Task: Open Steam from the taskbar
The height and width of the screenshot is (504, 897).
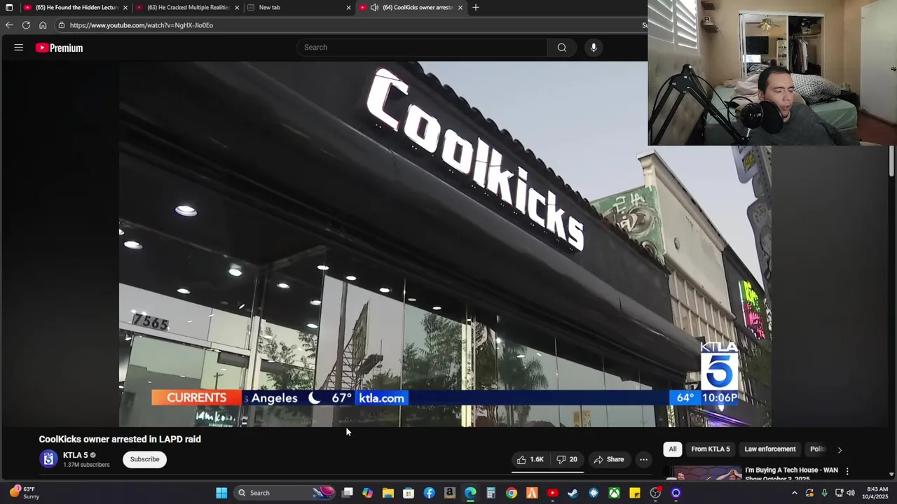Action: point(573,493)
